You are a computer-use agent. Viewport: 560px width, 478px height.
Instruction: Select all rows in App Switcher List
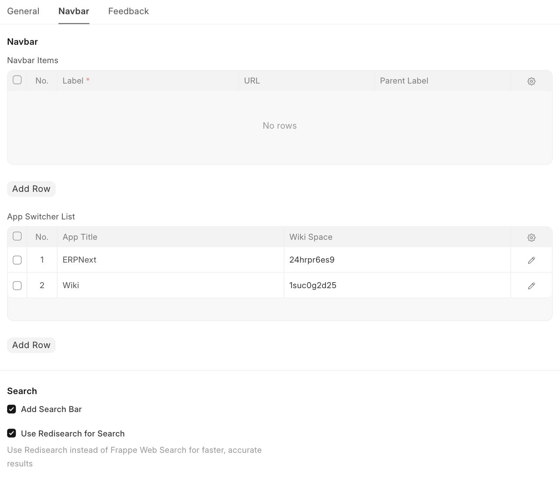[x=17, y=236]
